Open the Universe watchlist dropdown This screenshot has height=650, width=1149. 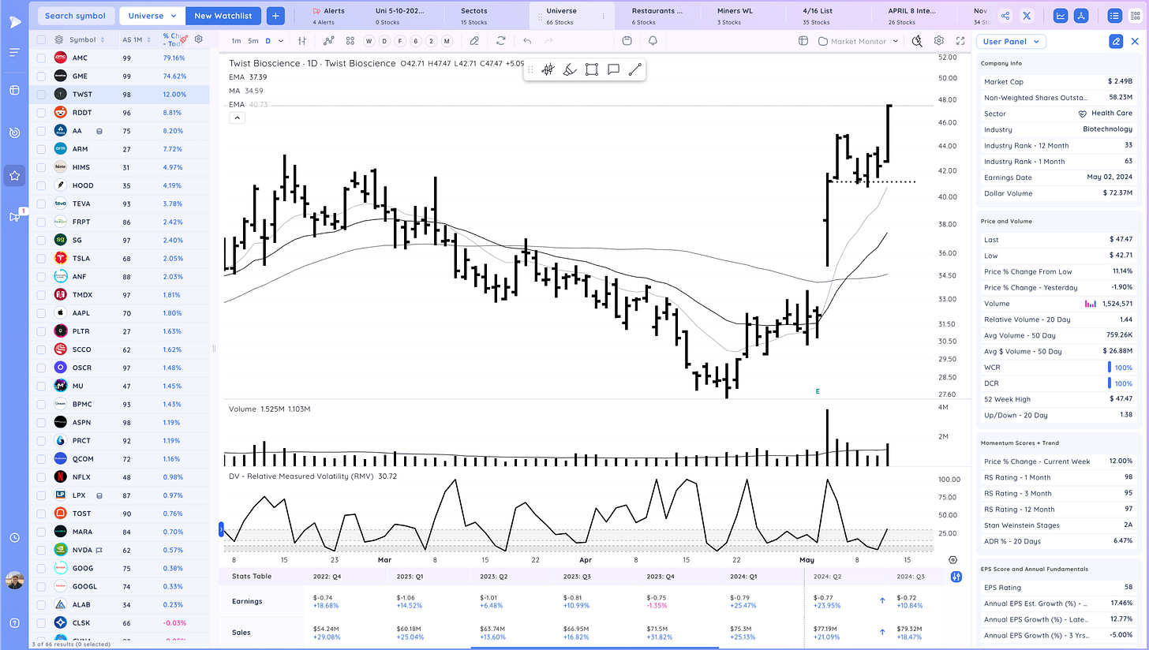152,15
